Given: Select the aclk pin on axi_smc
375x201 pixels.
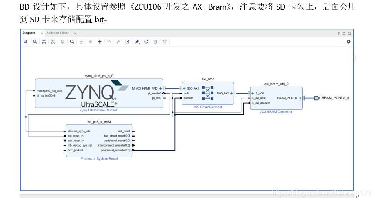Looking at the screenshot, I should pyautogui.click(x=186, y=93).
